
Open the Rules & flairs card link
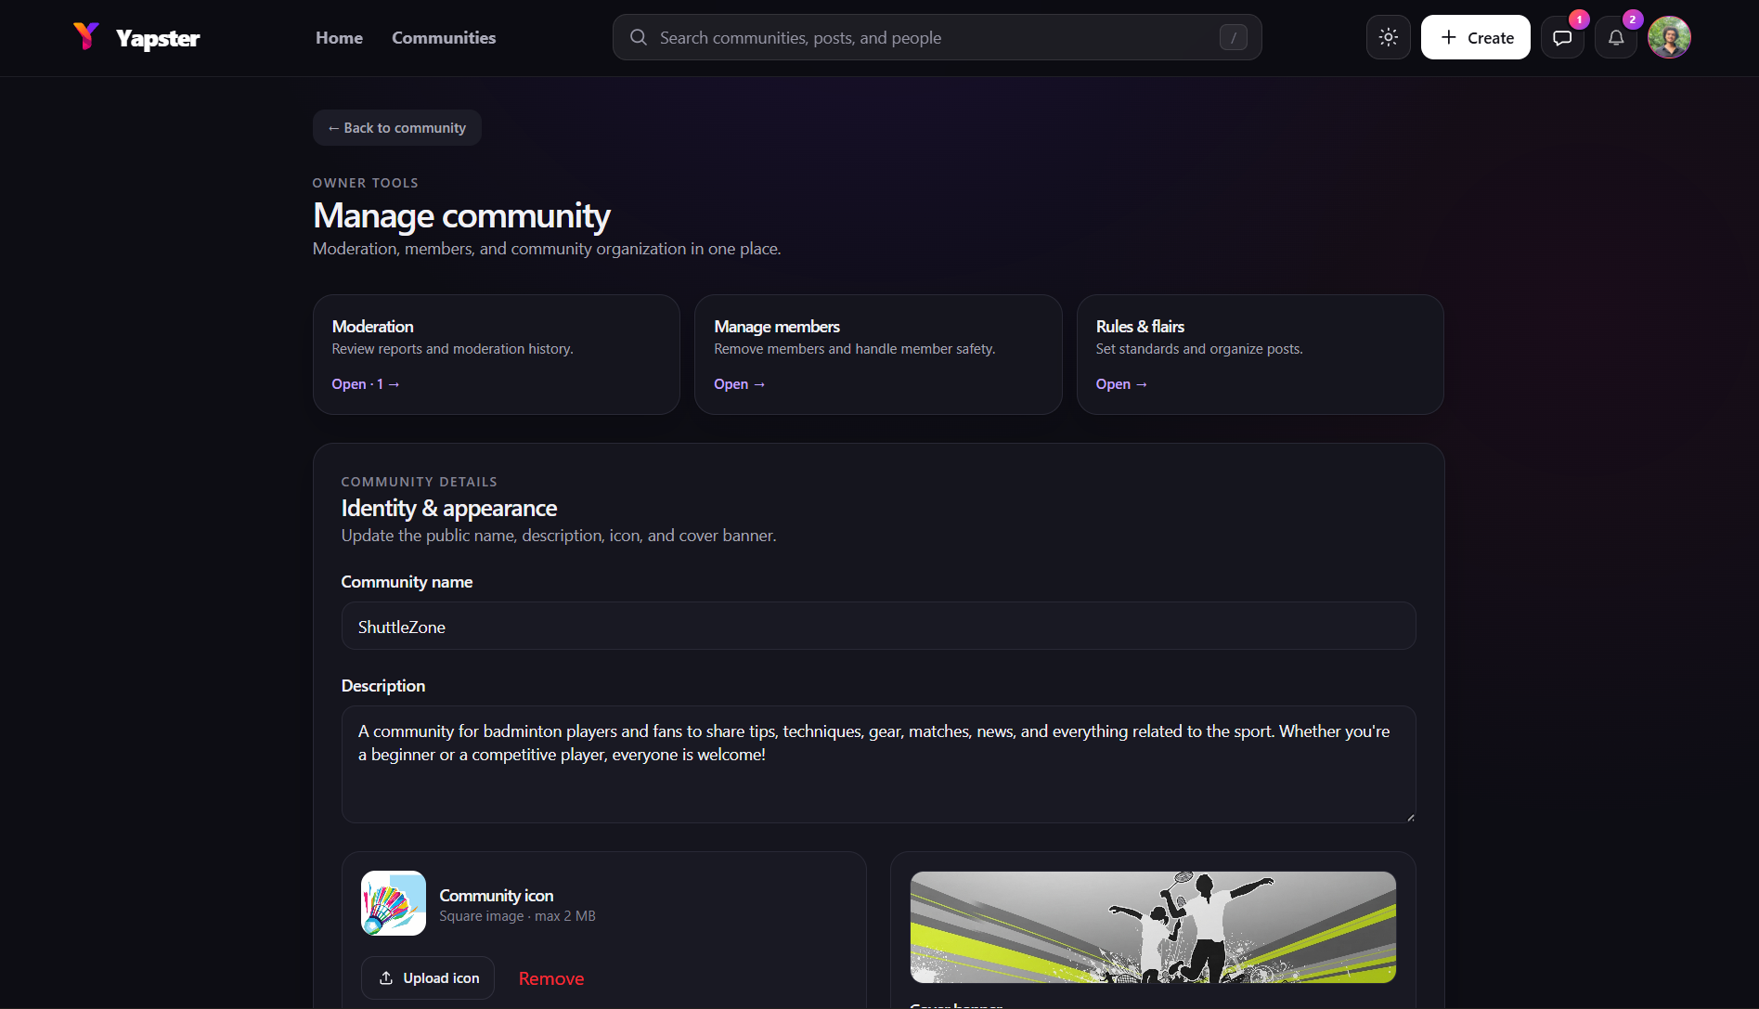pos(1121,384)
